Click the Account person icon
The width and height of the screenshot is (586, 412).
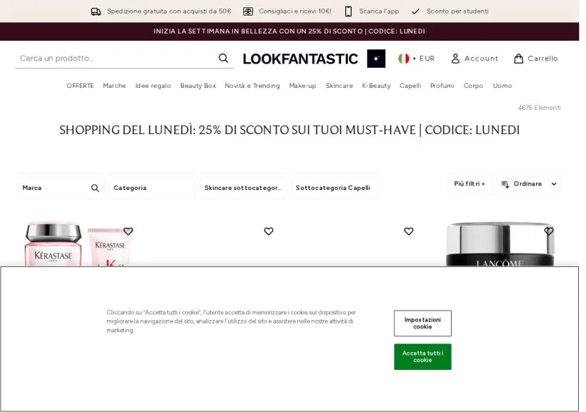(455, 59)
